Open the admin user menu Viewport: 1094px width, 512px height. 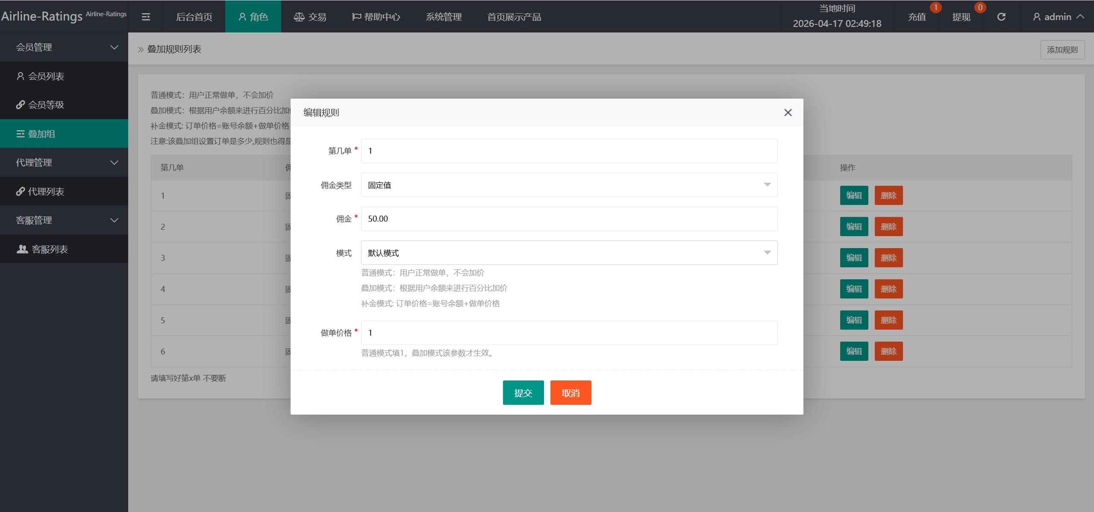click(x=1058, y=17)
